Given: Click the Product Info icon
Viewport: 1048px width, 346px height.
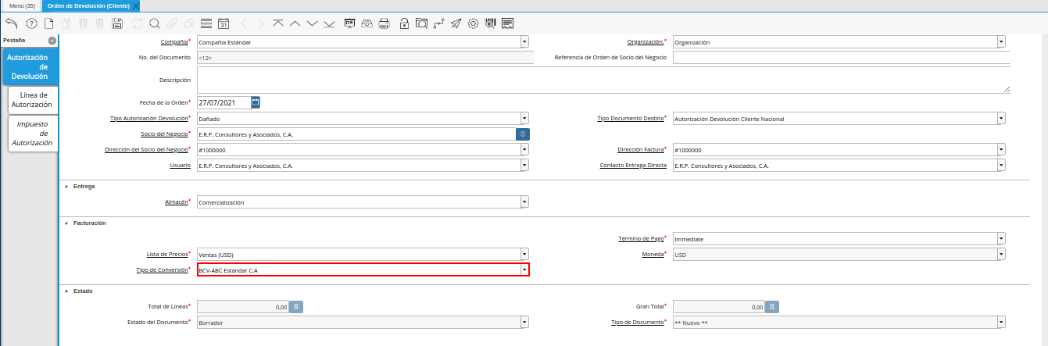Looking at the screenshot, I should pyautogui.click(x=491, y=23).
